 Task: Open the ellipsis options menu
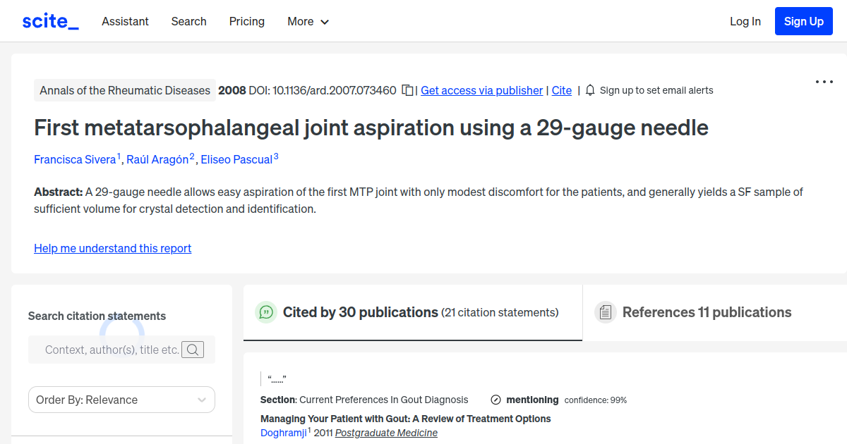(824, 82)
